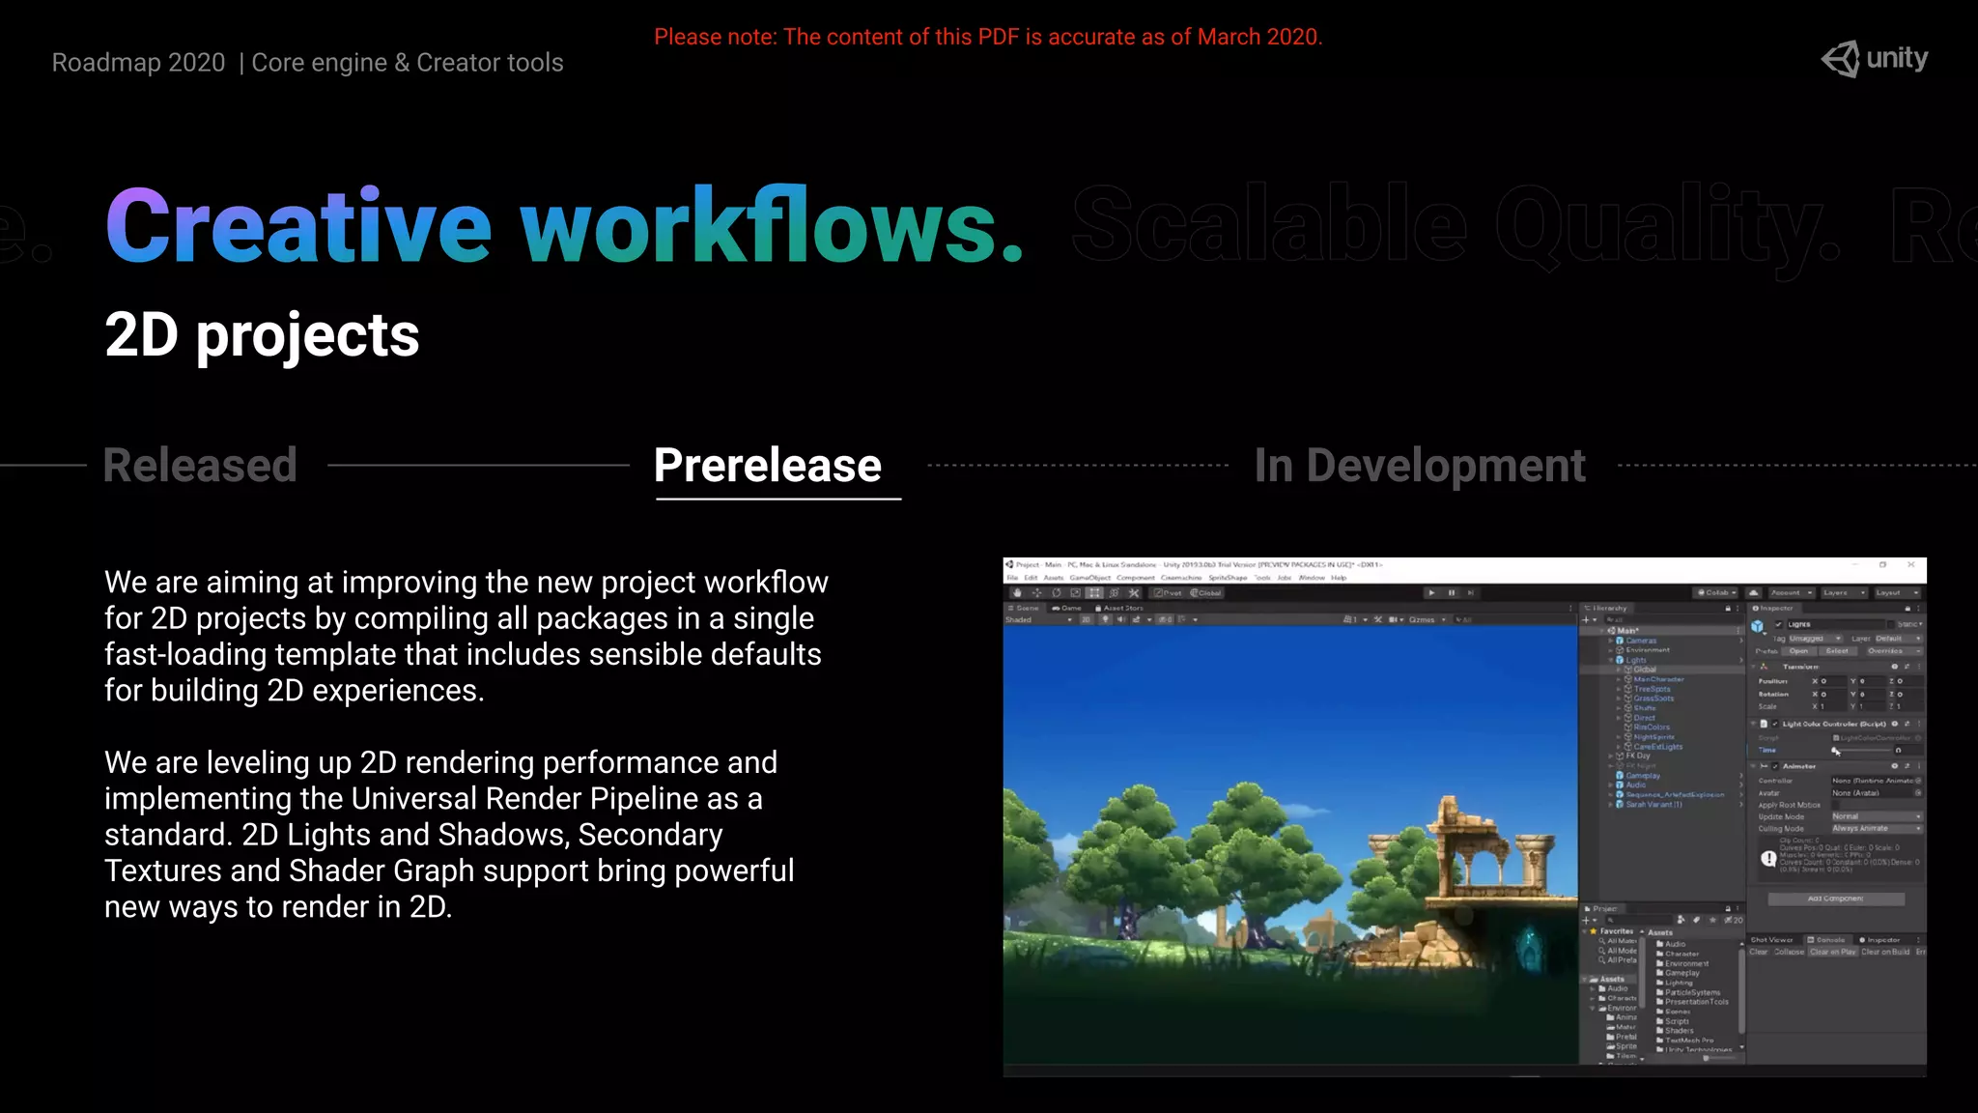
Task: Collapse the Lights node in Hierarchy
Action: coord(1611,660)
